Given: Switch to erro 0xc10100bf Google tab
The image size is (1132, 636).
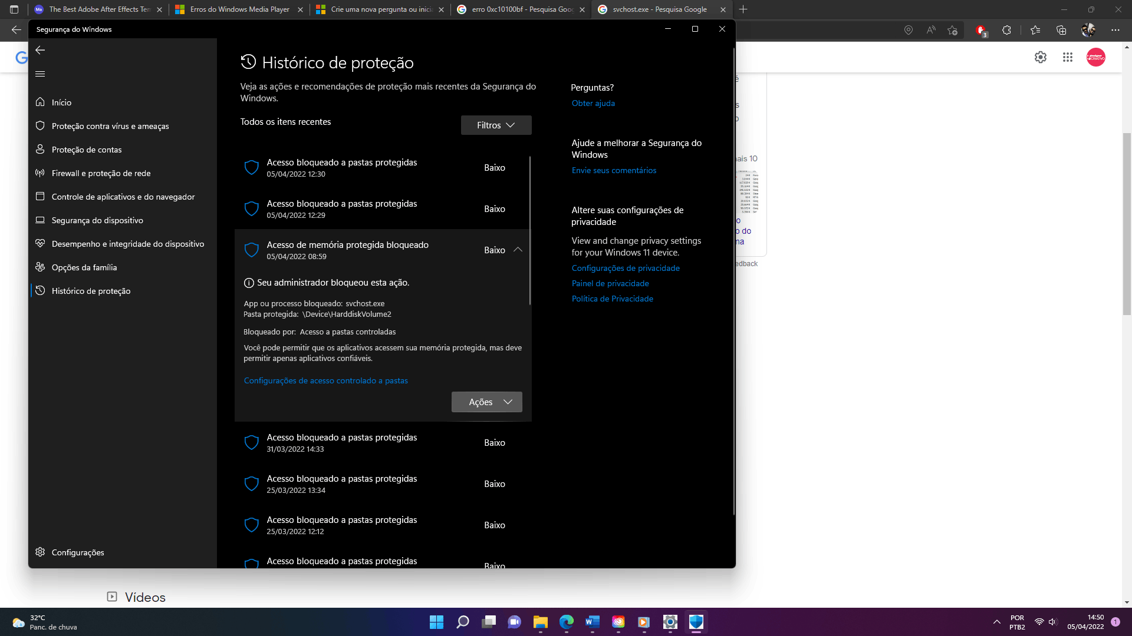Looking at the screenshot, I should coord(522,9).
